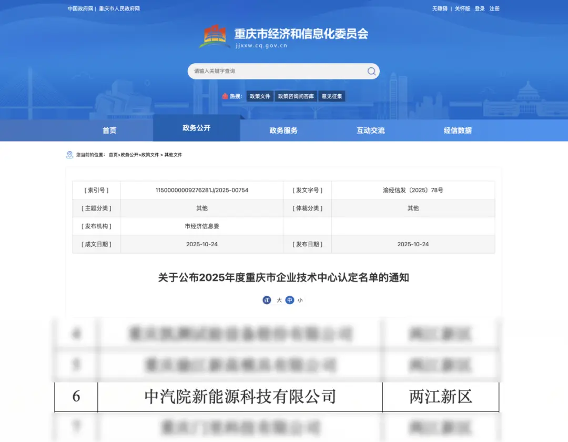Open the 政策咨询问答库 hot search tag
The image size is (568, 442).
click(296, 96)
